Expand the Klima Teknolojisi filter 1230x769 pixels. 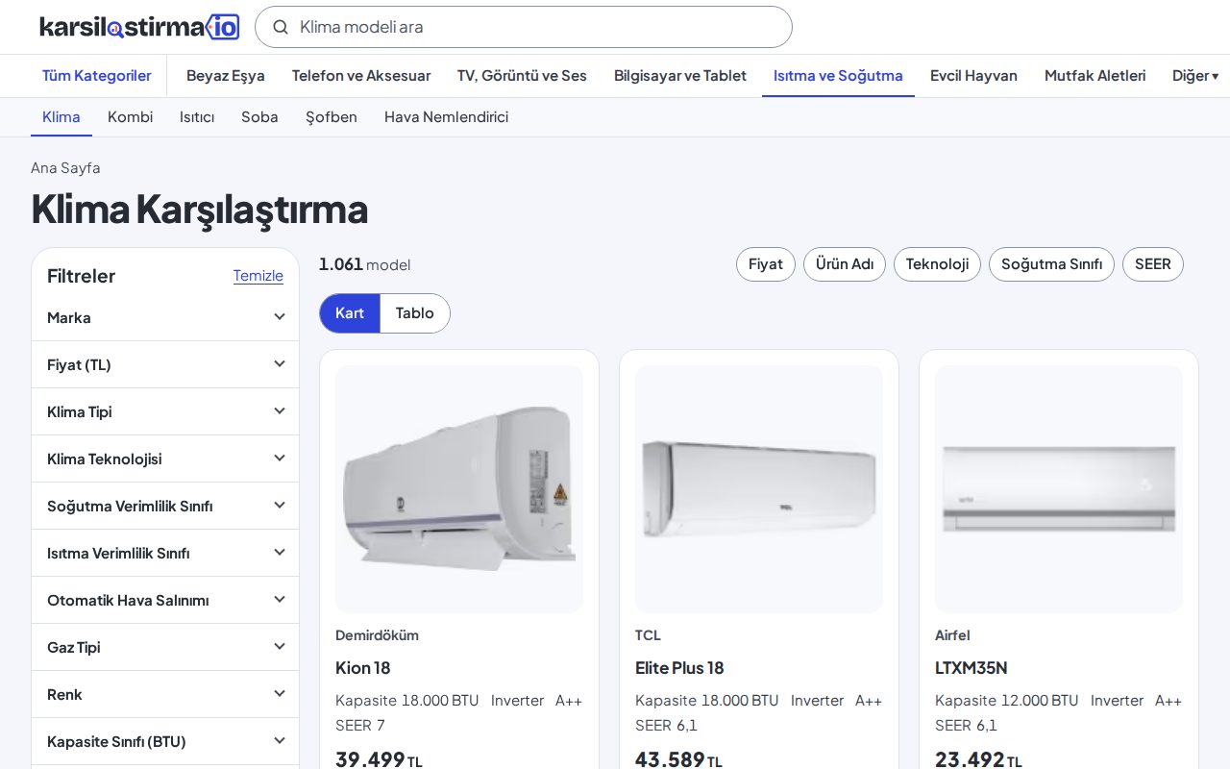[x=165, y=459]
